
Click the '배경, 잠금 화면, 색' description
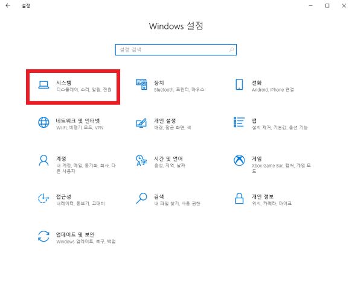(173, 128)
